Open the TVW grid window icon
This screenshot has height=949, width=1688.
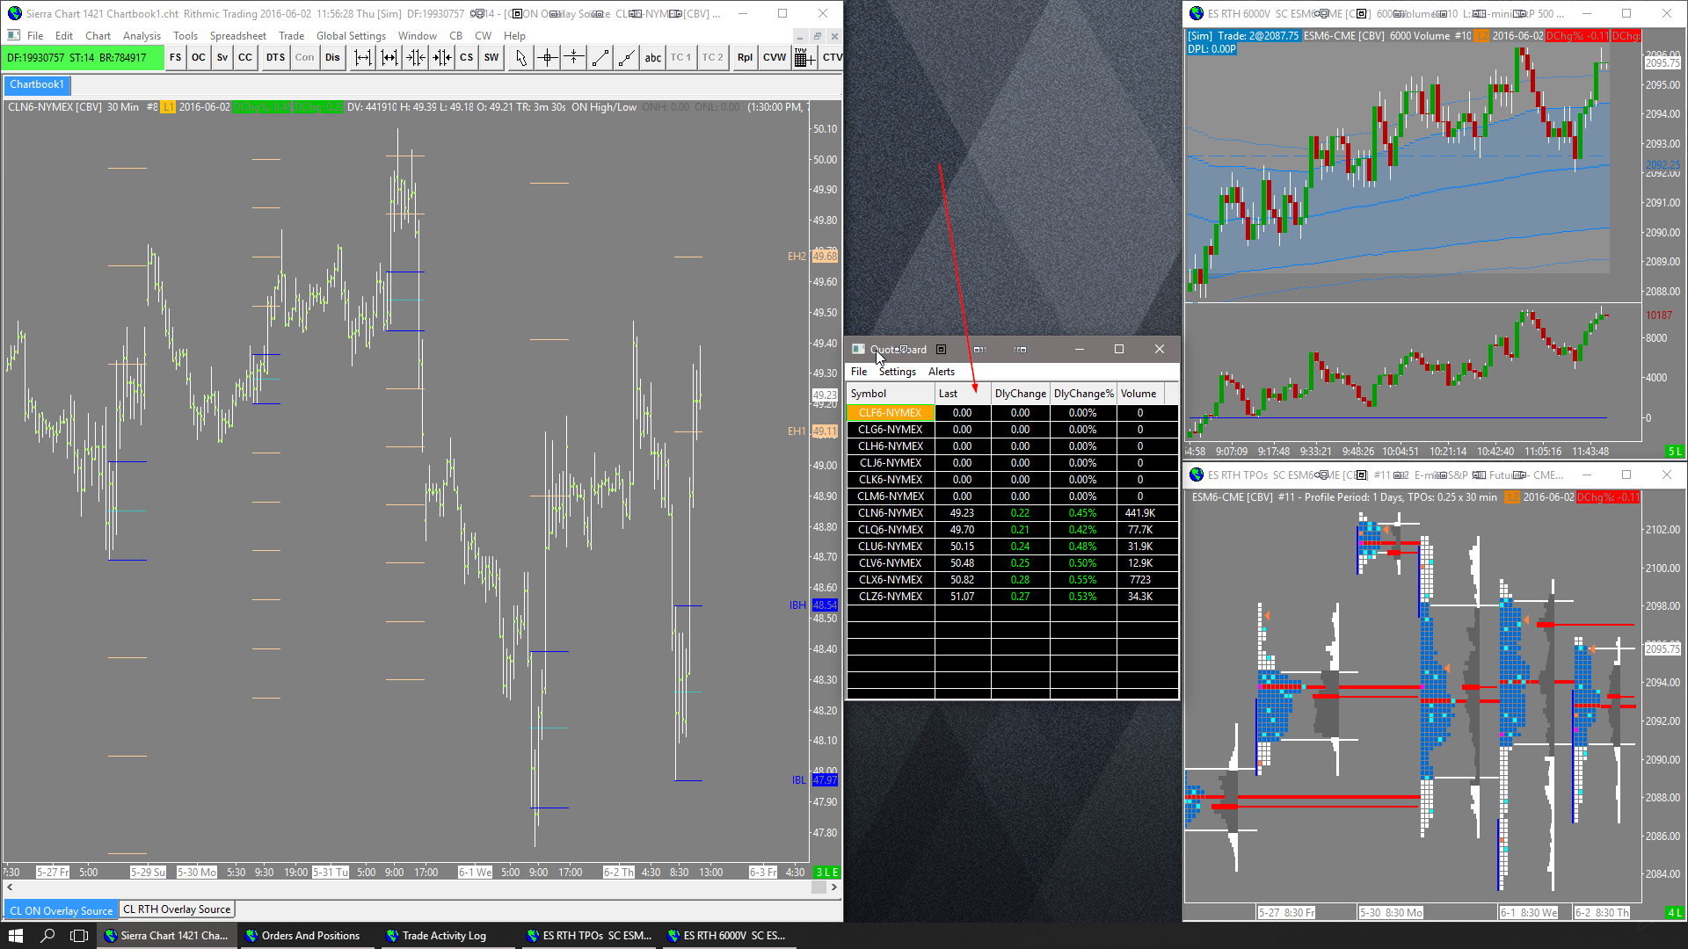(803, 58)
